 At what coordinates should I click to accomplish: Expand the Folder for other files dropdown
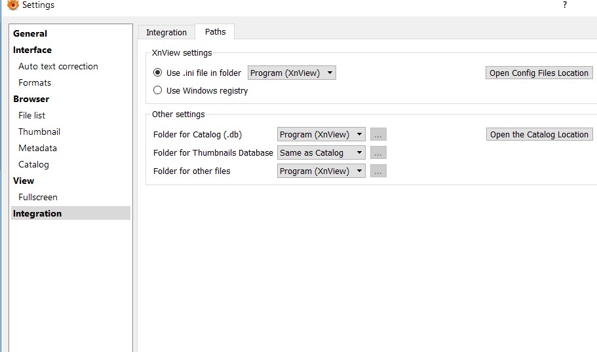321,171
